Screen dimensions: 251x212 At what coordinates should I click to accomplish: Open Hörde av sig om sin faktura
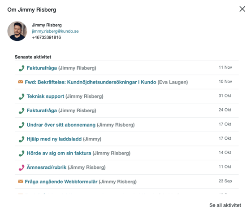[59, 153]
